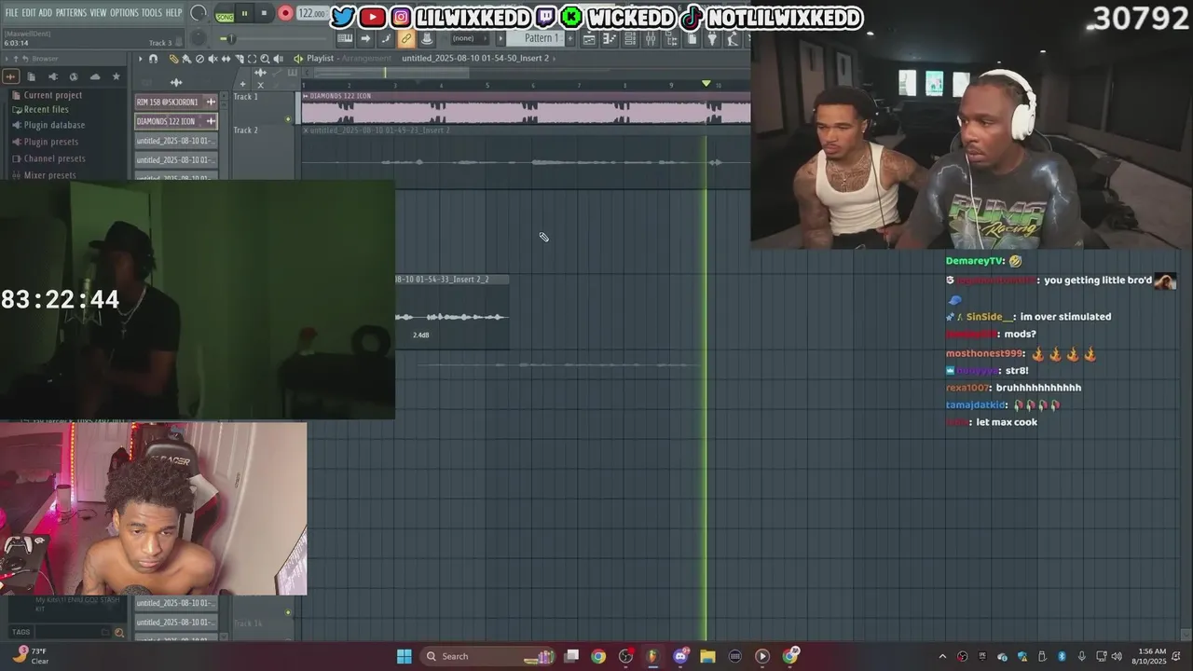This screenshot has height=671, width=1193.
Task: Click the red Record button
Action: point(285,13)
